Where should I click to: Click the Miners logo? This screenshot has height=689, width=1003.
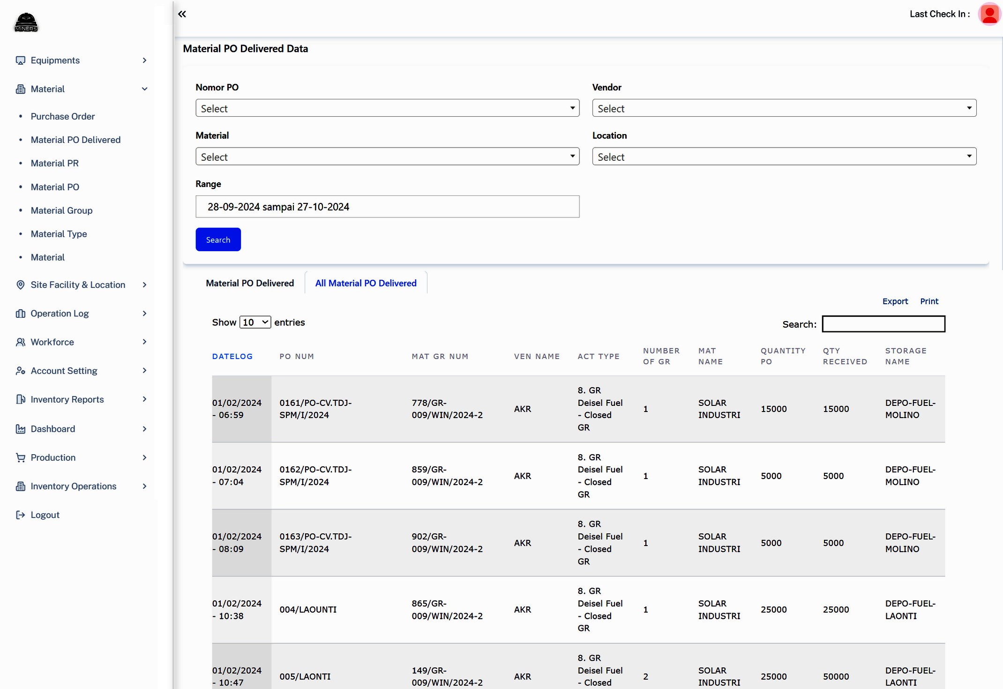click(26, 22)
